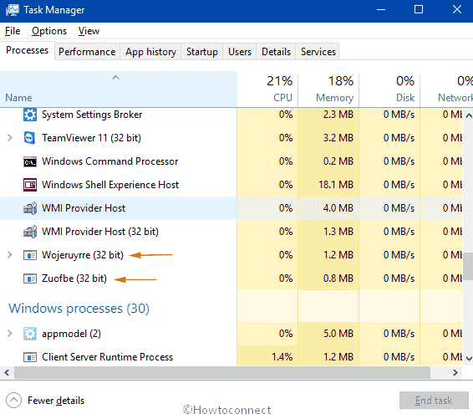473x419 pixels.
Task: Select the Processes tab
Action: coord(27,50)
